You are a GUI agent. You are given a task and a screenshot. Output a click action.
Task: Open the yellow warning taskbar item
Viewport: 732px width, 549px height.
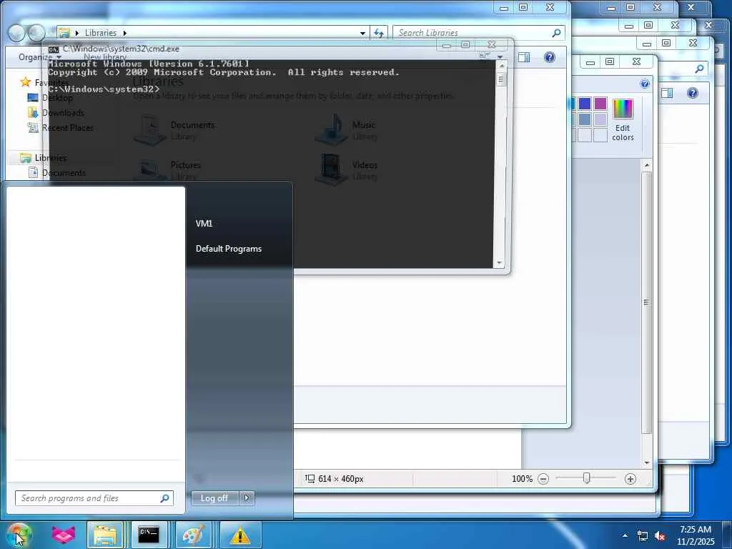click(x=240, y=535)
